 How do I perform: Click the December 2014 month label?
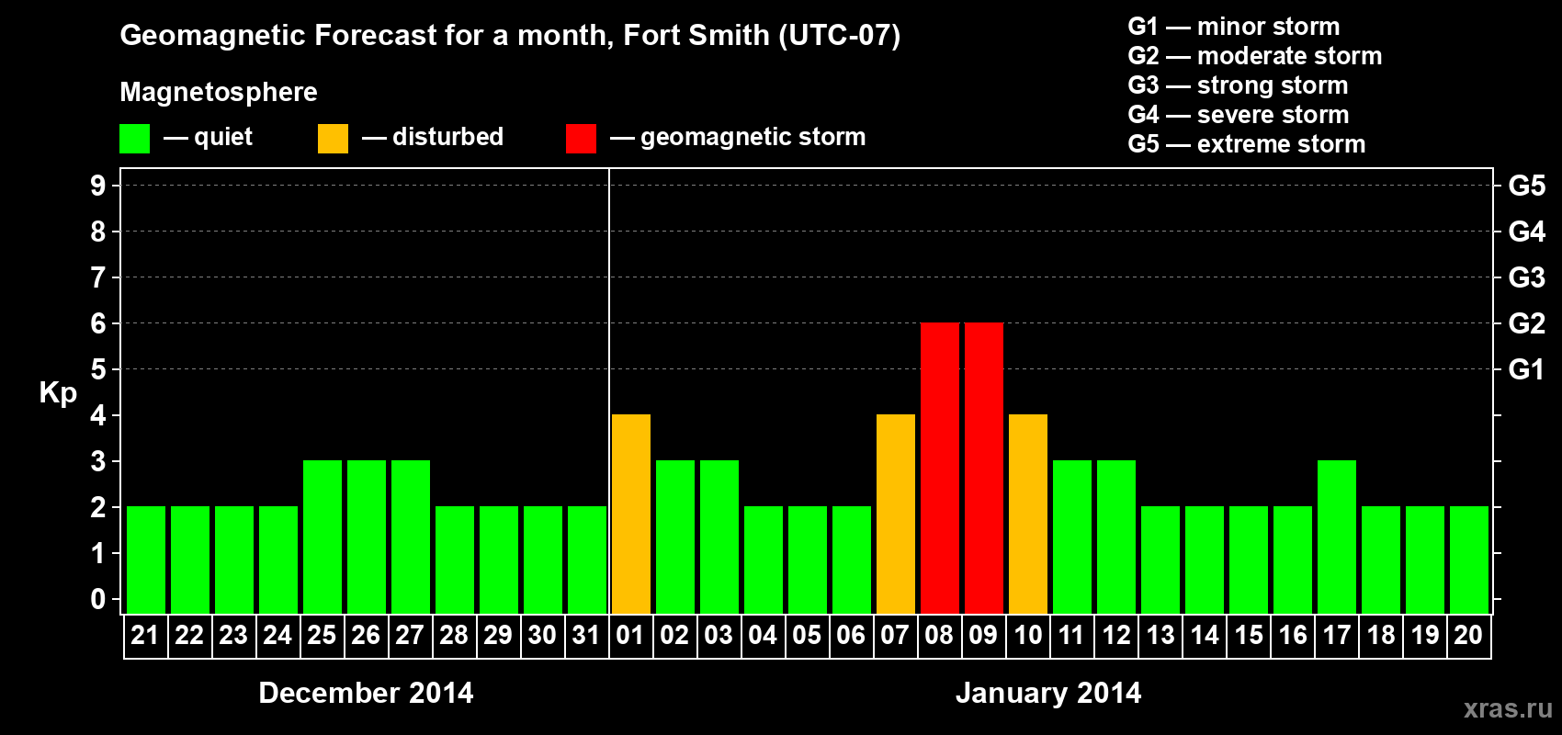coord(366,693)
